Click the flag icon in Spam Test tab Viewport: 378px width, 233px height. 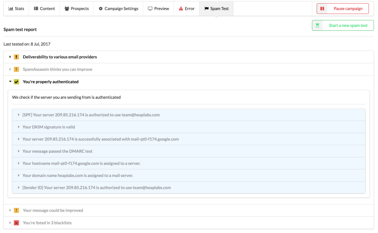[x=206, y=9]
